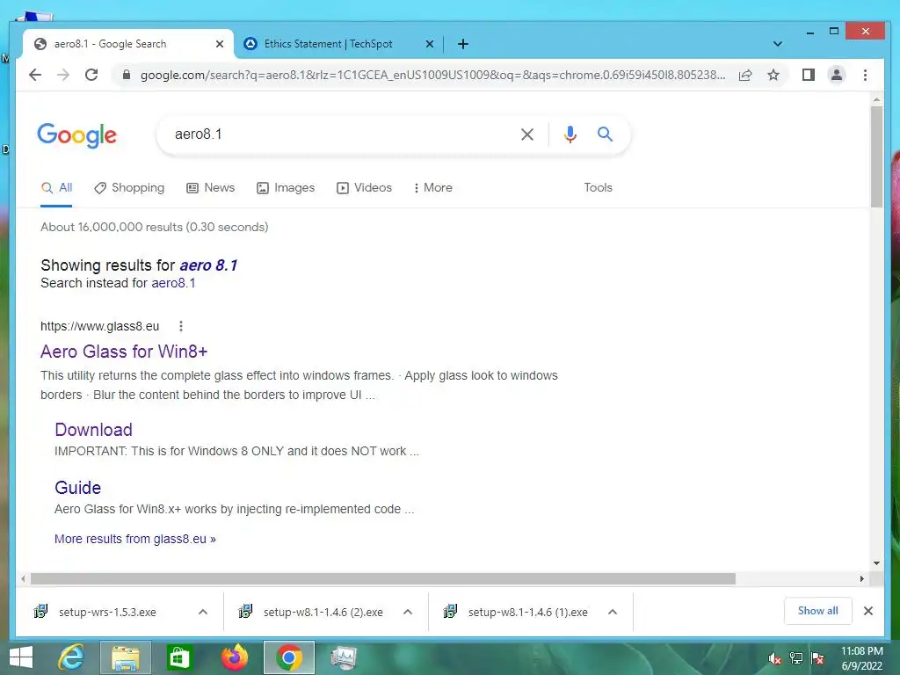The width and height of the screenshot is (900, 675).
Task: Open the setup-wrs-1.5.3.exe download
Action: click(107, 612)
